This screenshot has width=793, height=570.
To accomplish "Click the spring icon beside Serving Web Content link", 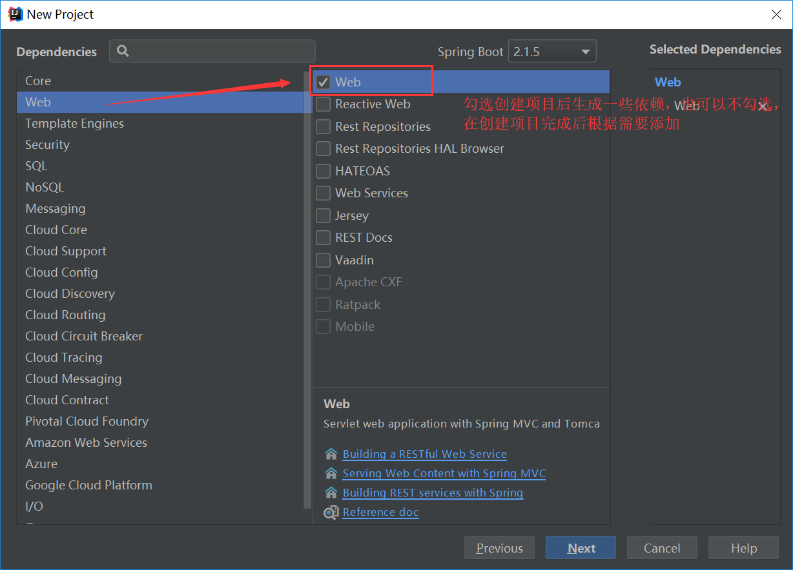I will [331, 473].
